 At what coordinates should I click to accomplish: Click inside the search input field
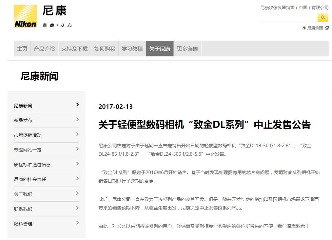click(x=288, y=17)
